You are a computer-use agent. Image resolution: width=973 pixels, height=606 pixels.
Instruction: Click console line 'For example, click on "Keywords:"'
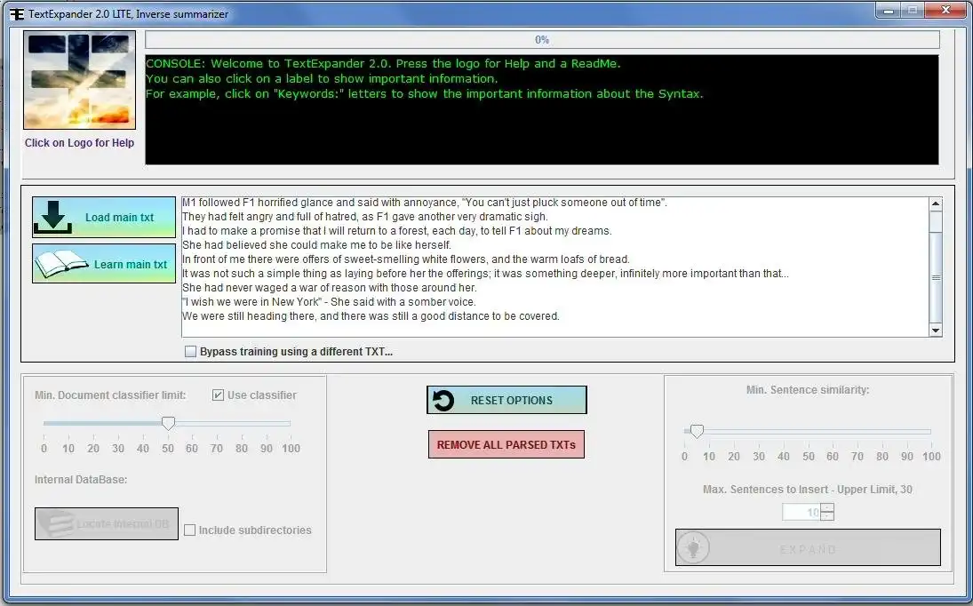click(425, 93)
